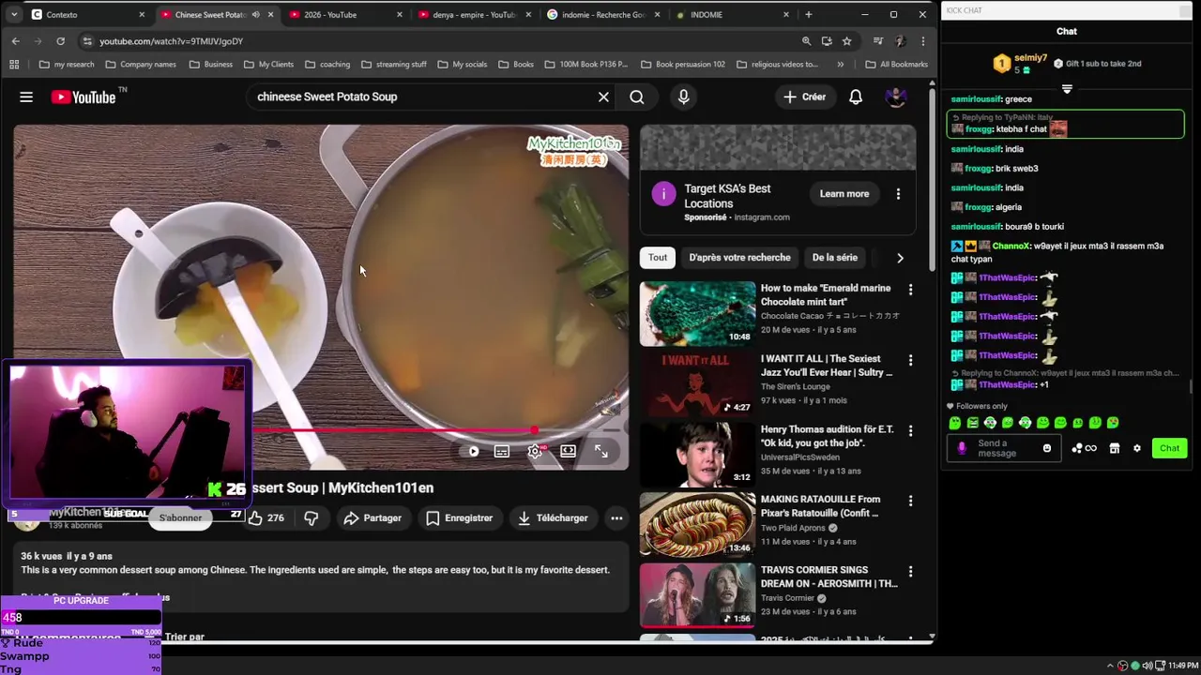Click the Enregistrer save button
The width and height of the screenshot is (1201, 675).
pyautogui.click(x=460, y=517)
